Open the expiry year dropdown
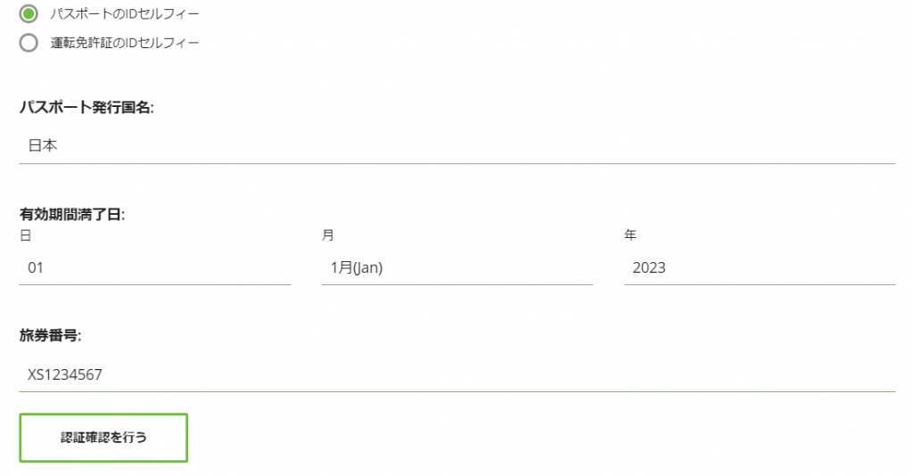Image resolution: width=913 pixels, height=476 pixels. [760, 267]
